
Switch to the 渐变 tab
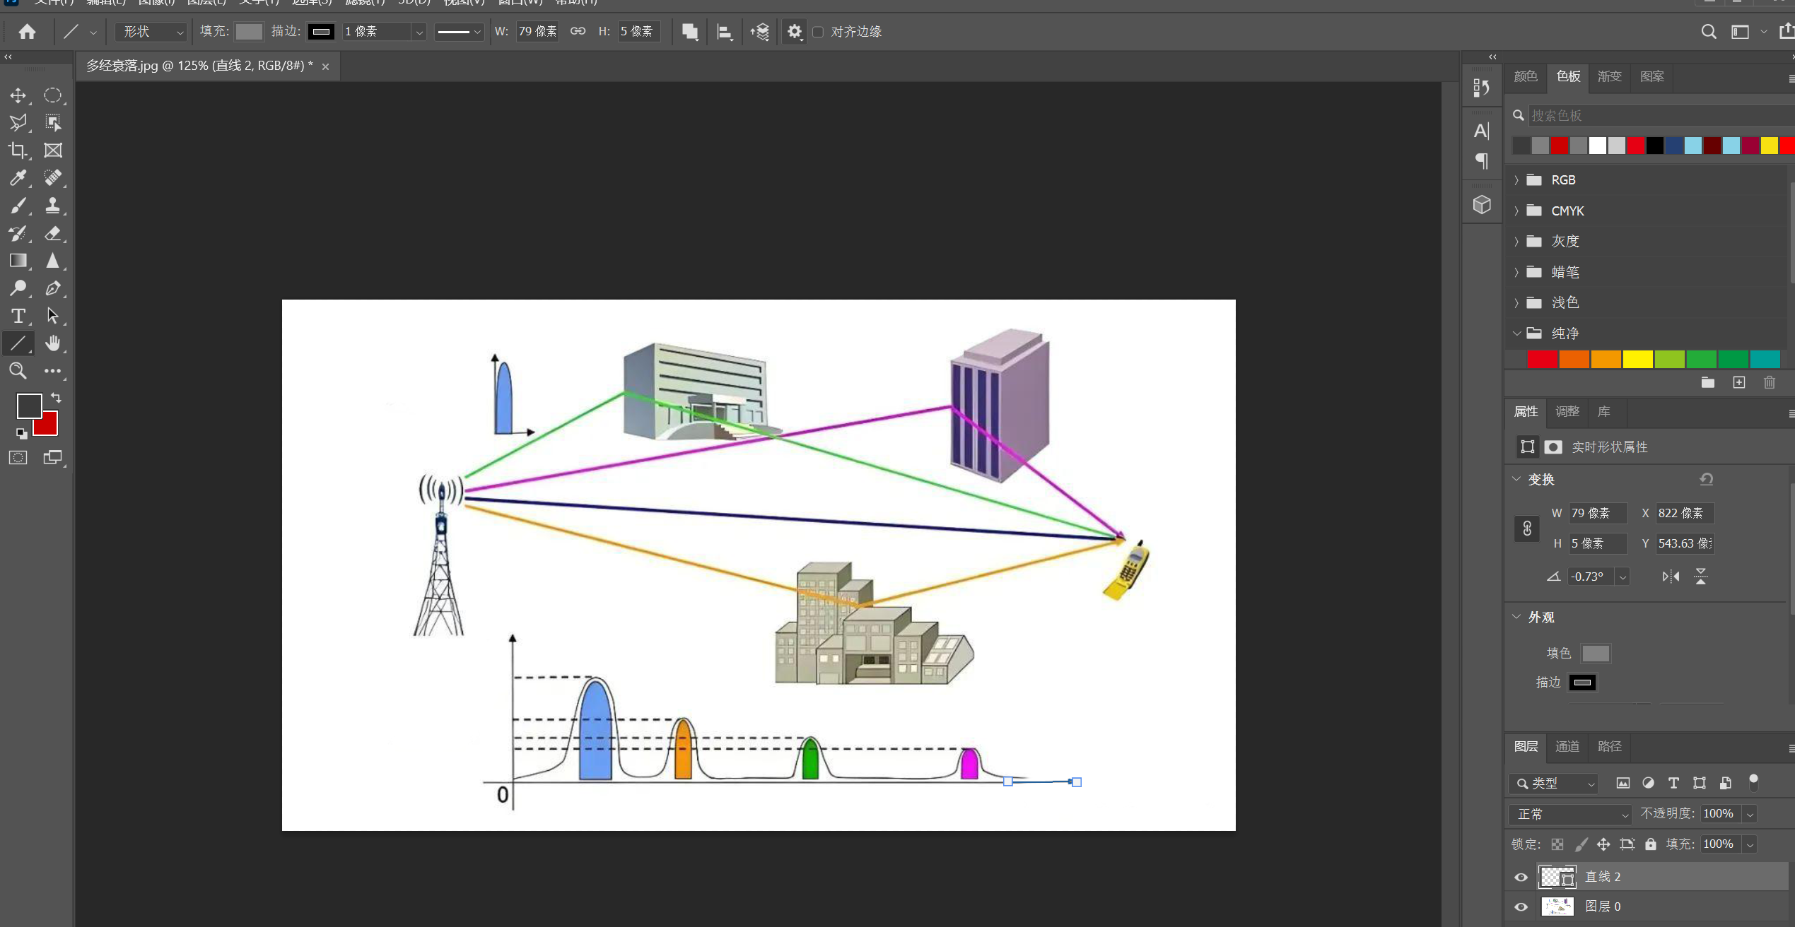tap(1609, 76)
